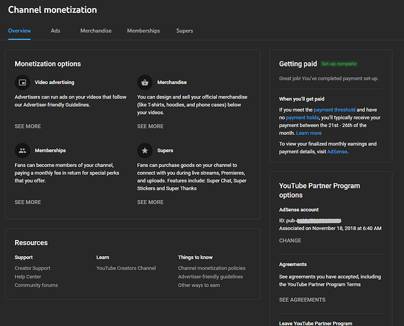Click the Support column heading
Screen dimensions: 404x326
23,258
